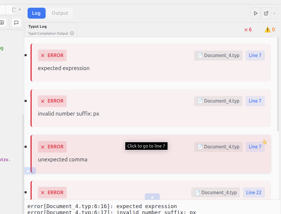The height and width of the screenshot is (214, 281).
Task: Click the red error count indicator
Action: [x=248, y=30]
